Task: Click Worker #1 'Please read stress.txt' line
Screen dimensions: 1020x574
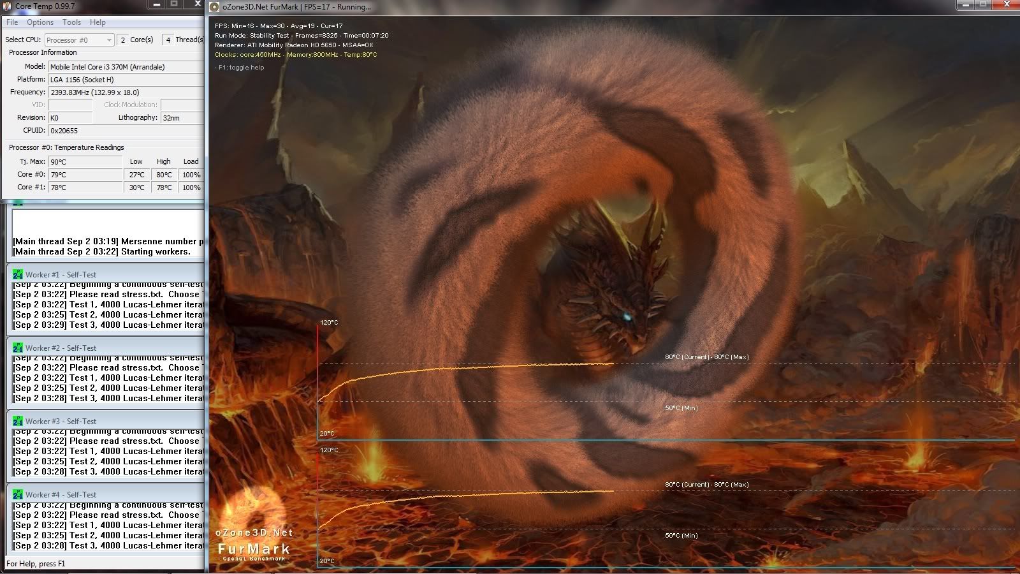Action: tap(108, 295)
